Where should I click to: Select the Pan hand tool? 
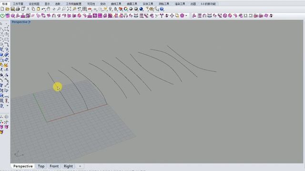tap(49, 9)
